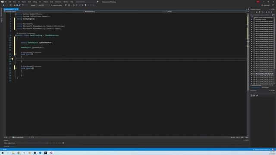Open the Start() member navigation dropdown
The height and width of the screenshot is (155, 276).
[x=206, y=12]
